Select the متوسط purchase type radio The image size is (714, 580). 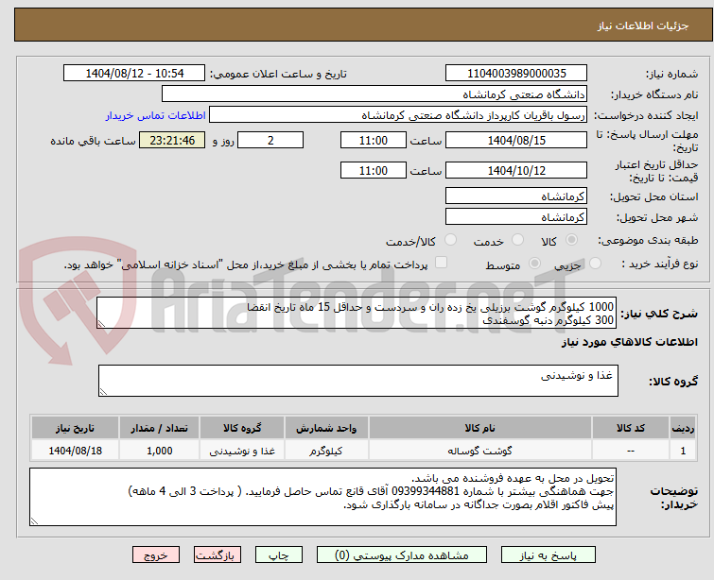[534, 264]
